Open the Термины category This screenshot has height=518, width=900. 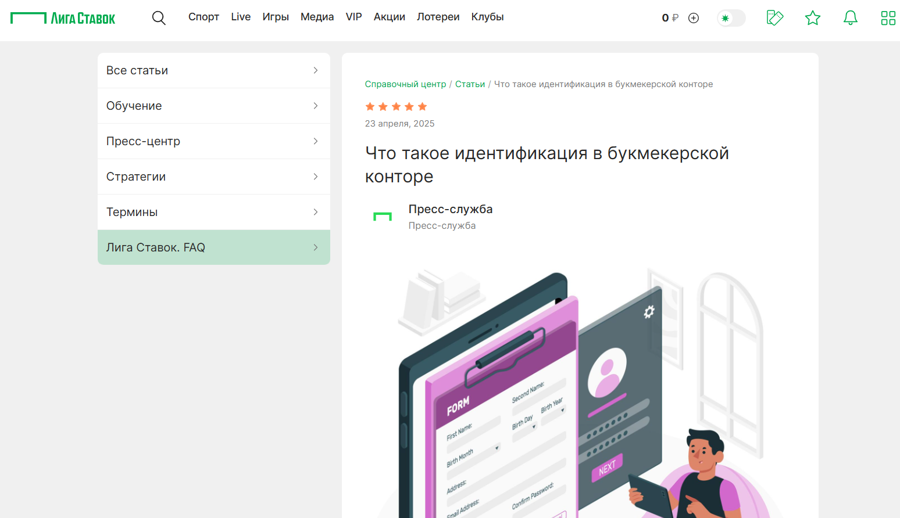[214, 212]
